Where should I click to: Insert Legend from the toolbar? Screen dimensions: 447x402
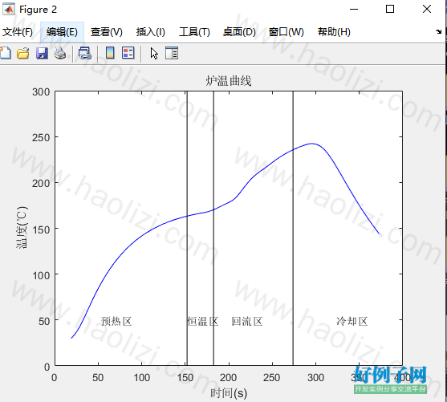click(x=128, y=53)
